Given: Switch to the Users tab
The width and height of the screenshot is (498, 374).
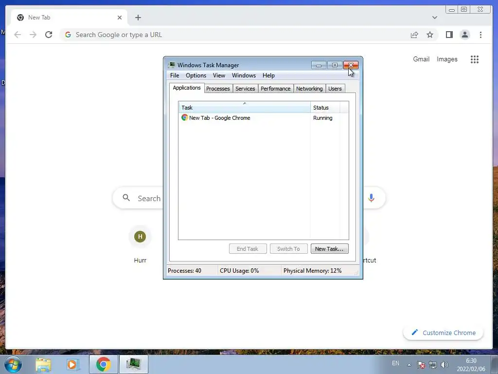Looking at the screenshot, I should (335, 89).
